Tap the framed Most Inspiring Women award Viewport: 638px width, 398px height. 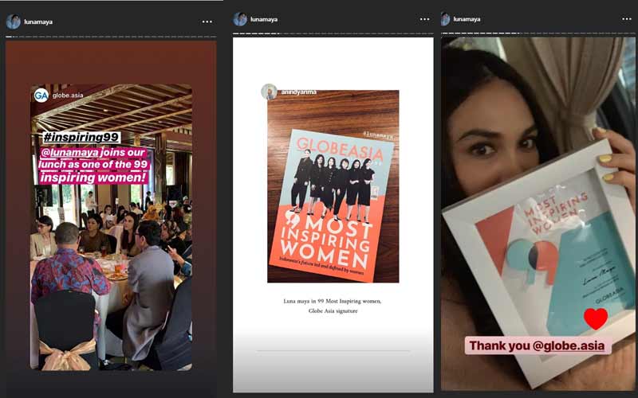pyautogui.click(x=539, y=264)
